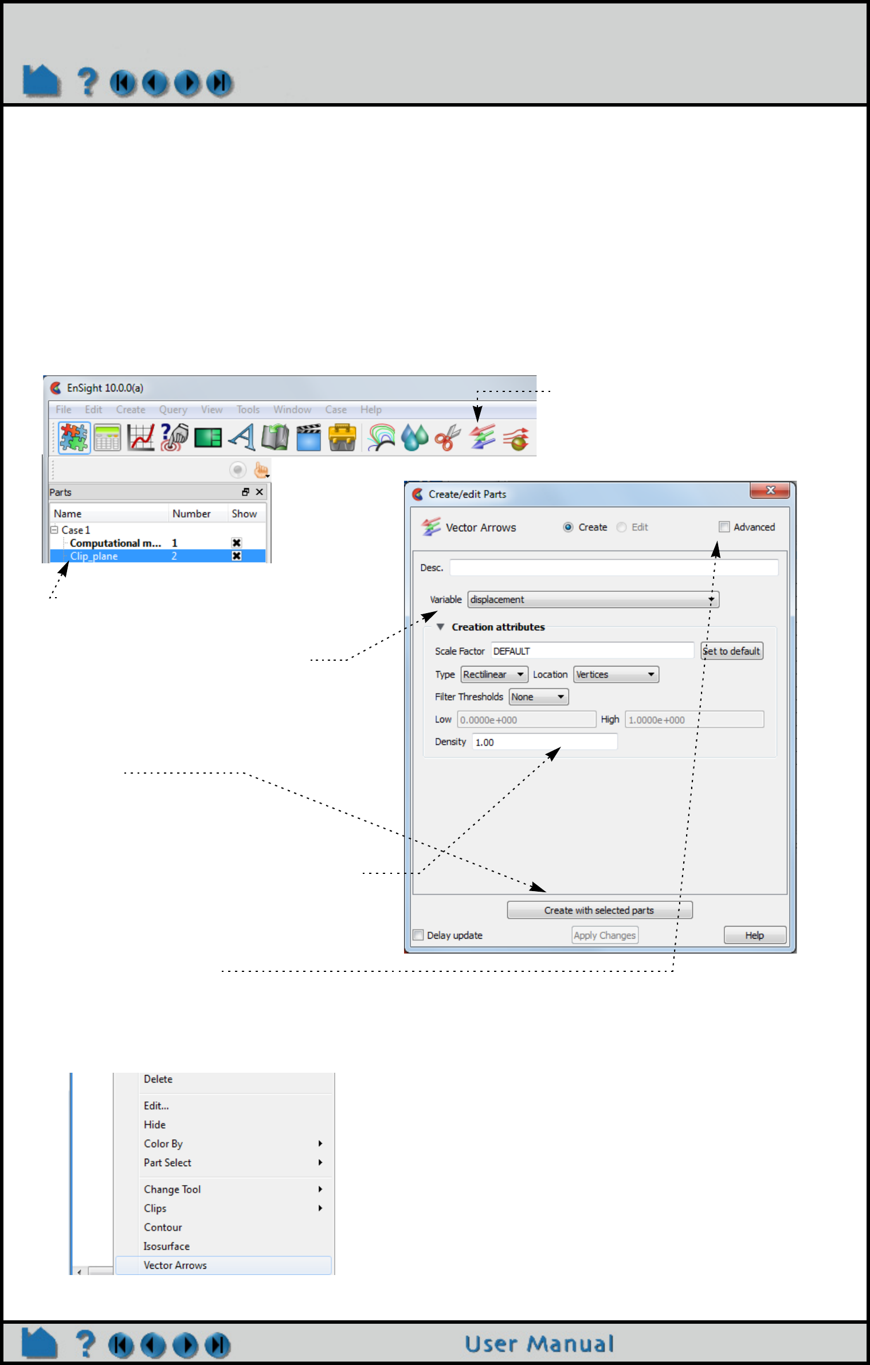Jump to the first page using header navigation
870x1365 pixels.
(x=123, y=83)
